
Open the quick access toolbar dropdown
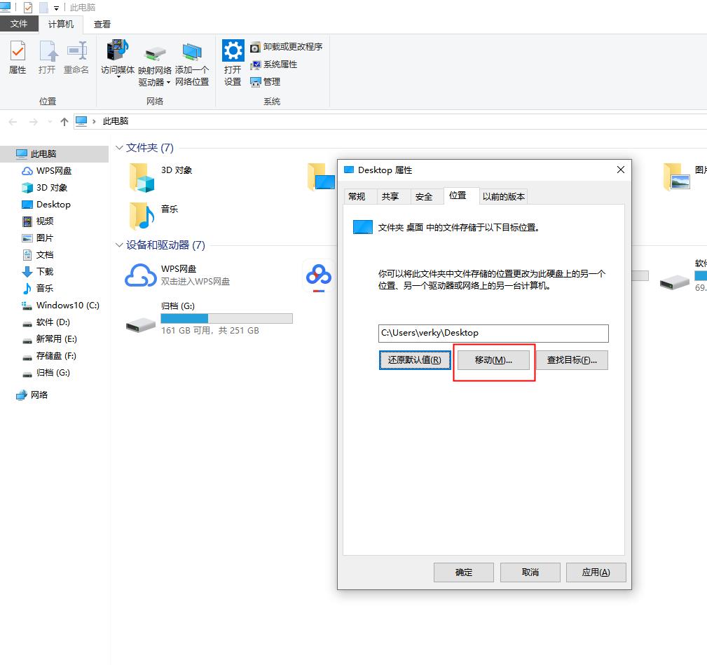point(56,8)
